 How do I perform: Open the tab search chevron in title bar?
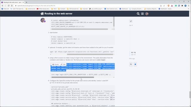coord(175,1)
